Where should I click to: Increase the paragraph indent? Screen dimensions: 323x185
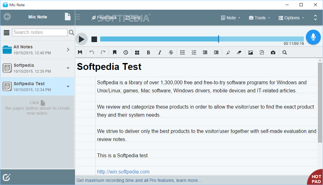216,52
